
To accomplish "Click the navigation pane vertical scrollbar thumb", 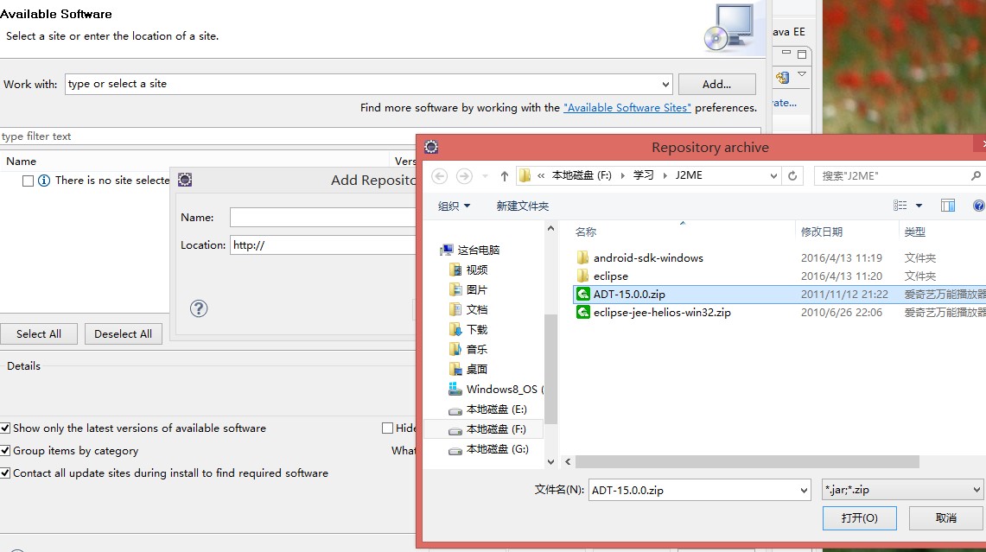I will coord(550,368).
